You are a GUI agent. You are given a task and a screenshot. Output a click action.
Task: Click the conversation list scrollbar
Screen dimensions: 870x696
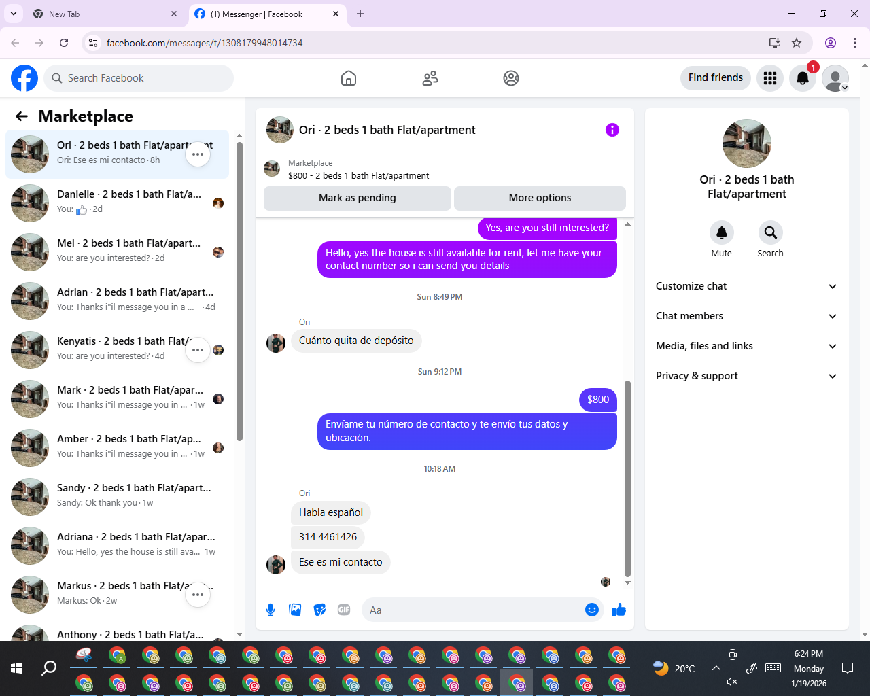pyautogui.click(x=239, y=292)
